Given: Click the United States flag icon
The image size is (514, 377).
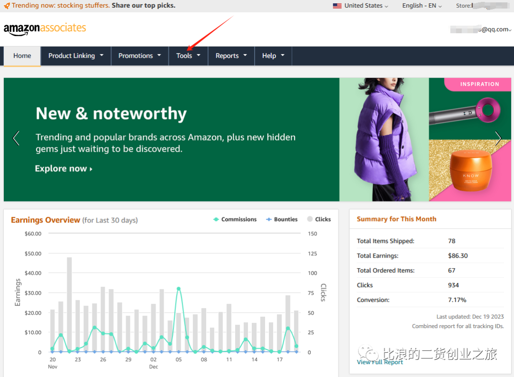Looking at the screenshot, I should pyautogui.click(x=337, y=6).
